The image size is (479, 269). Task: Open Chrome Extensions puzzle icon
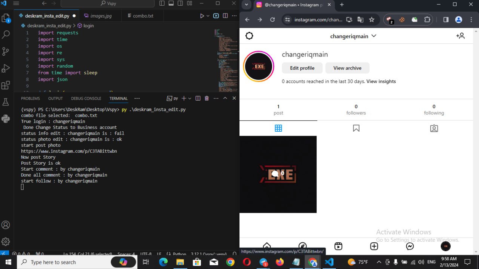pyautogui.click(x=427, y=20)
